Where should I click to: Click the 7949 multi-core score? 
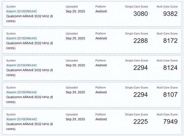click(x=170, y=122)
